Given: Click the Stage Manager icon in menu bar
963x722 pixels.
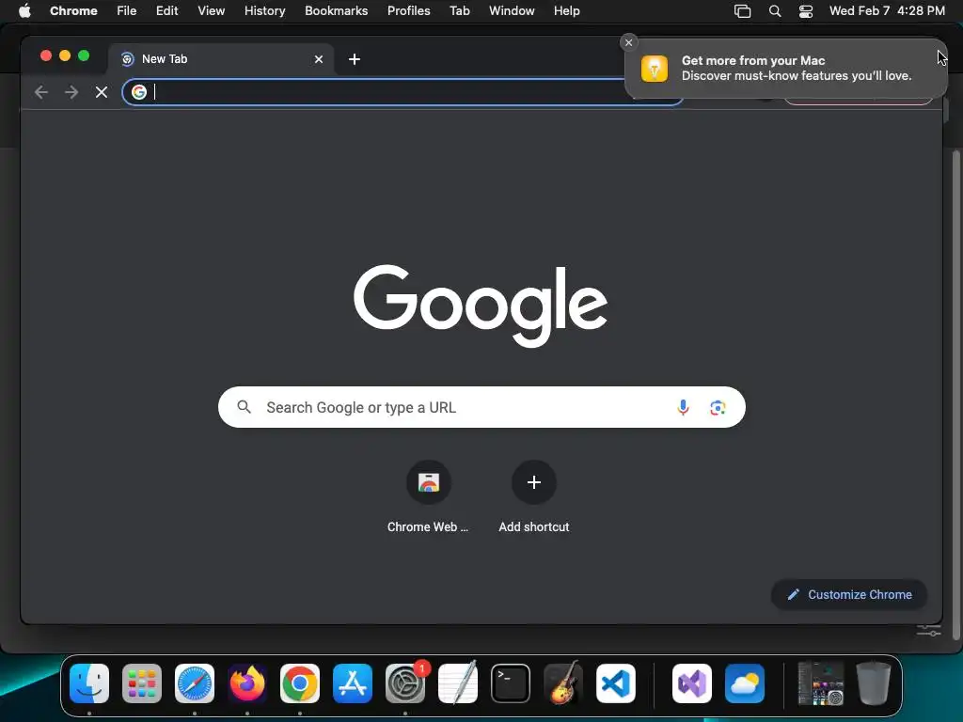Looking at the screenshot, I should coord(743,11).
